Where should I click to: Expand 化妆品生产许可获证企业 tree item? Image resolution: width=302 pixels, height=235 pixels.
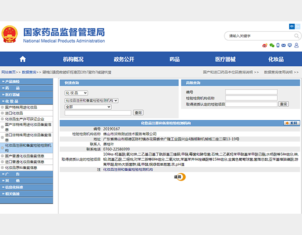point(2,119)
